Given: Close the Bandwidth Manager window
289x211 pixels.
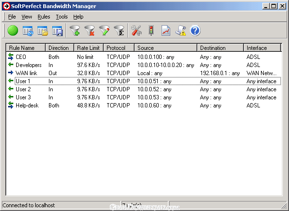Looking at the screenshot, I should click(x=282, y=6).
